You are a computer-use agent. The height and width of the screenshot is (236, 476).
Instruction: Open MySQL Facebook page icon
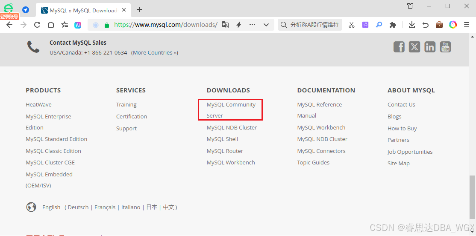[399, 47]
